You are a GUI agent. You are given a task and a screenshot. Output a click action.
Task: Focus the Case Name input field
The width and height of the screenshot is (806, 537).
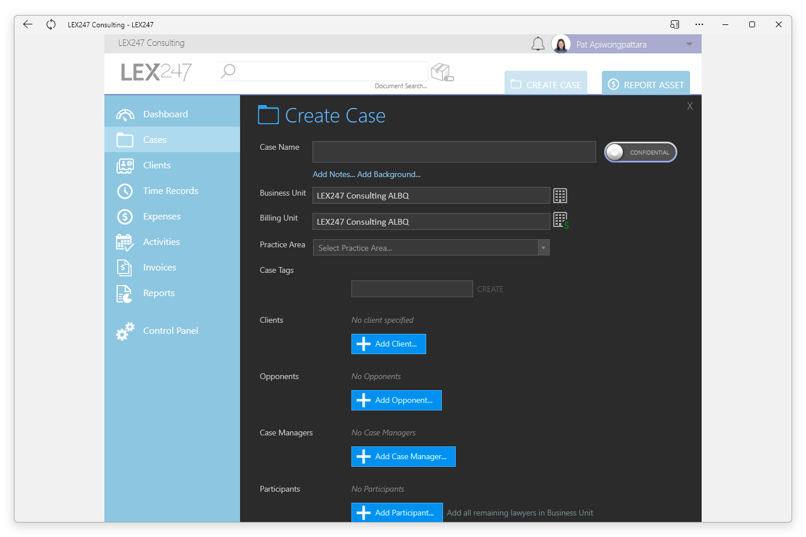click(454, 152)
